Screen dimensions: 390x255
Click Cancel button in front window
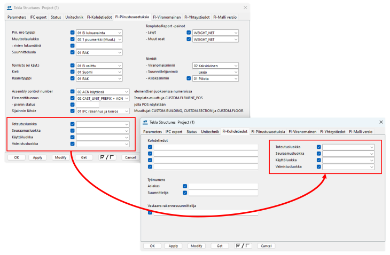[x=266, y=246]
